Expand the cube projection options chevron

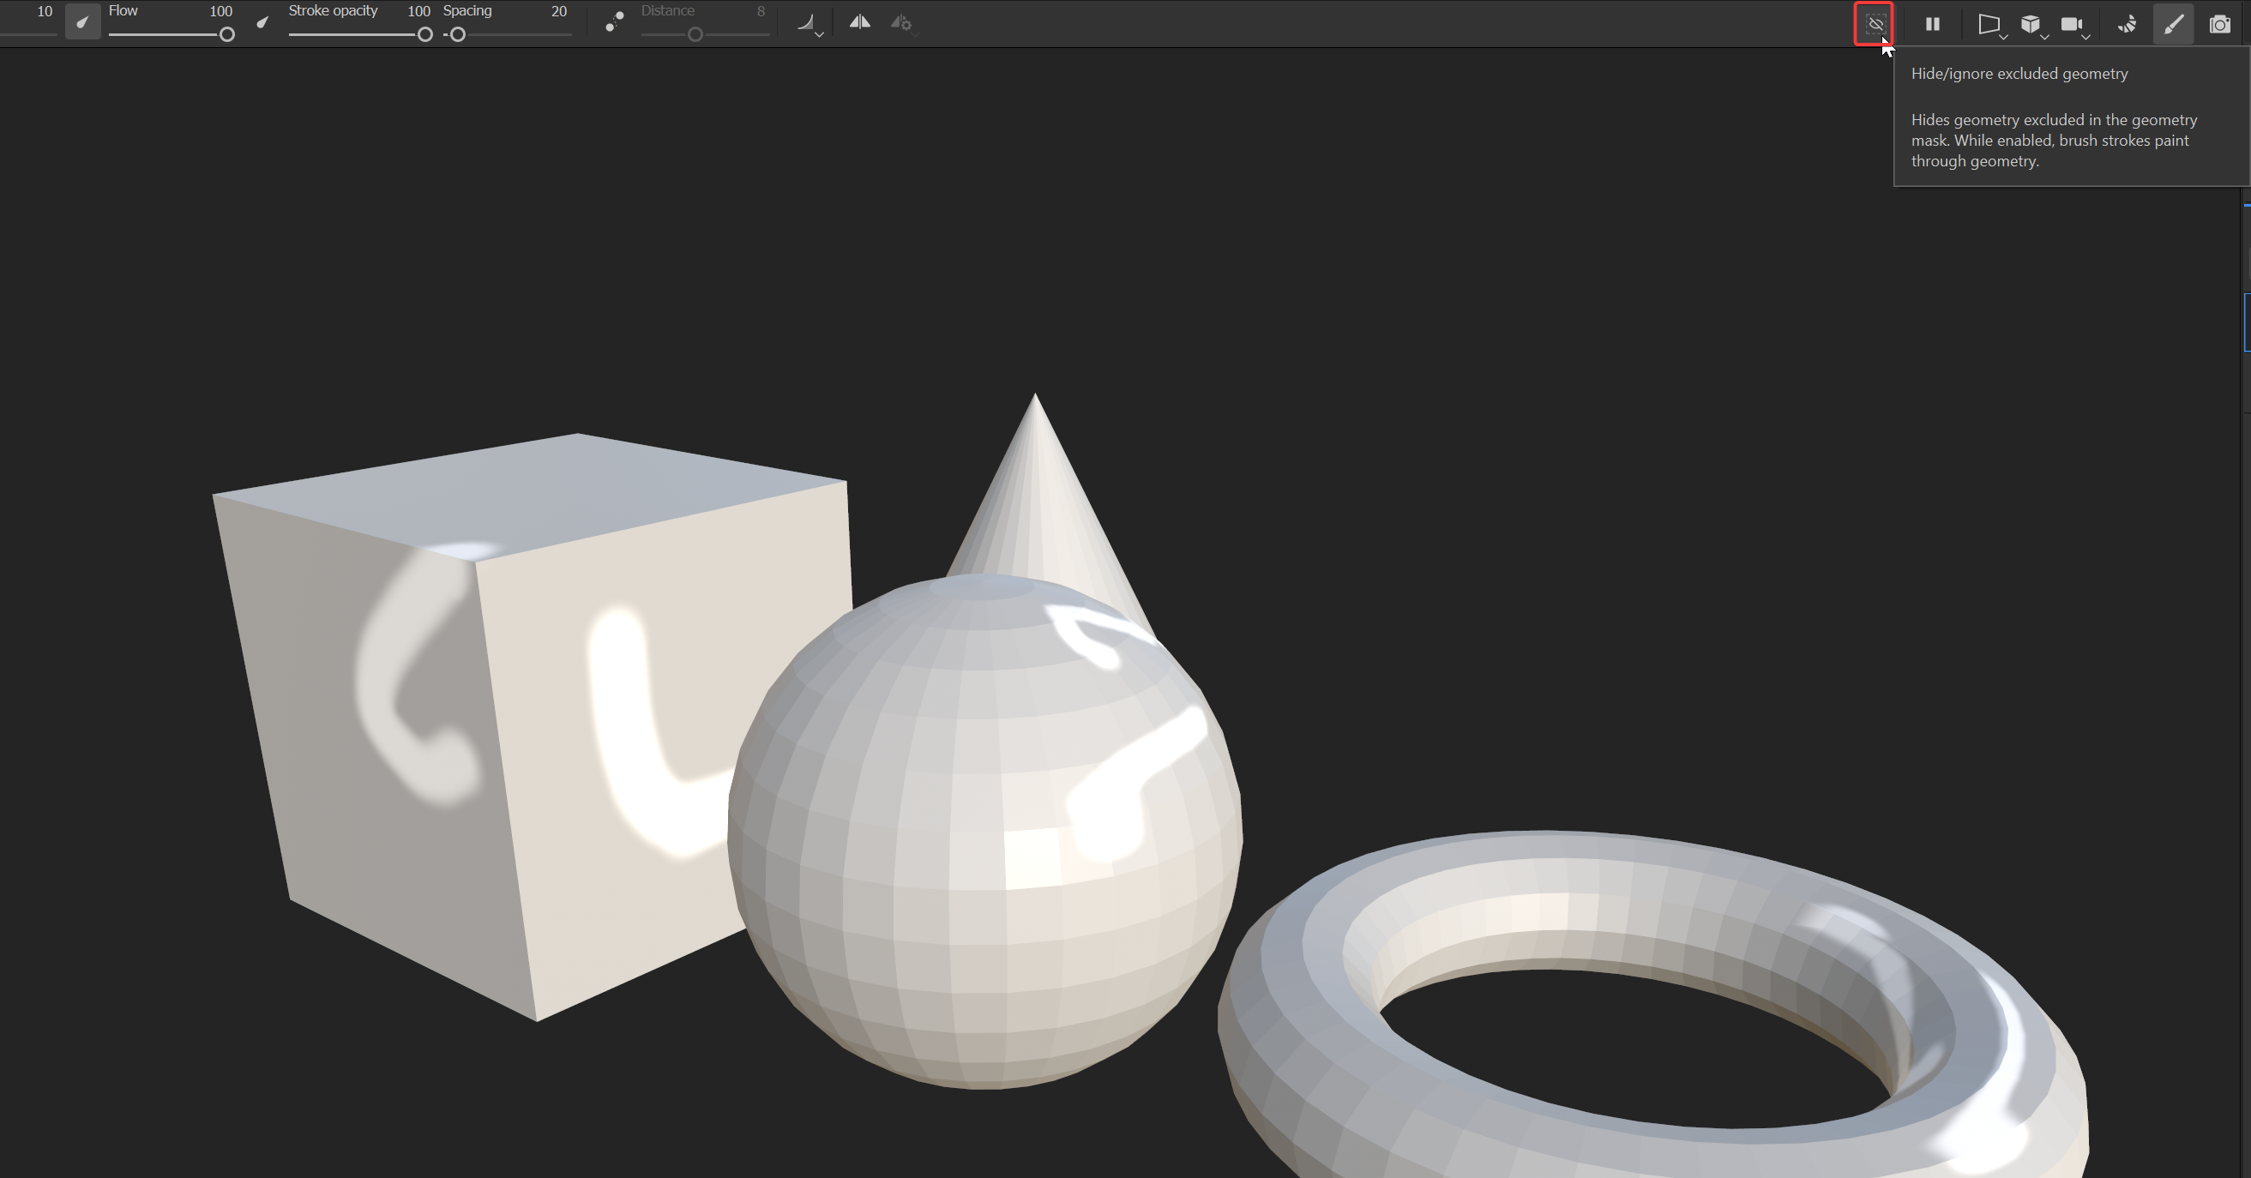tap(2046, 37)
